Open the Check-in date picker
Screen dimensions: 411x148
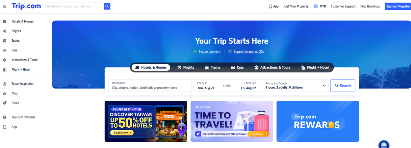(x=206, y=86)
